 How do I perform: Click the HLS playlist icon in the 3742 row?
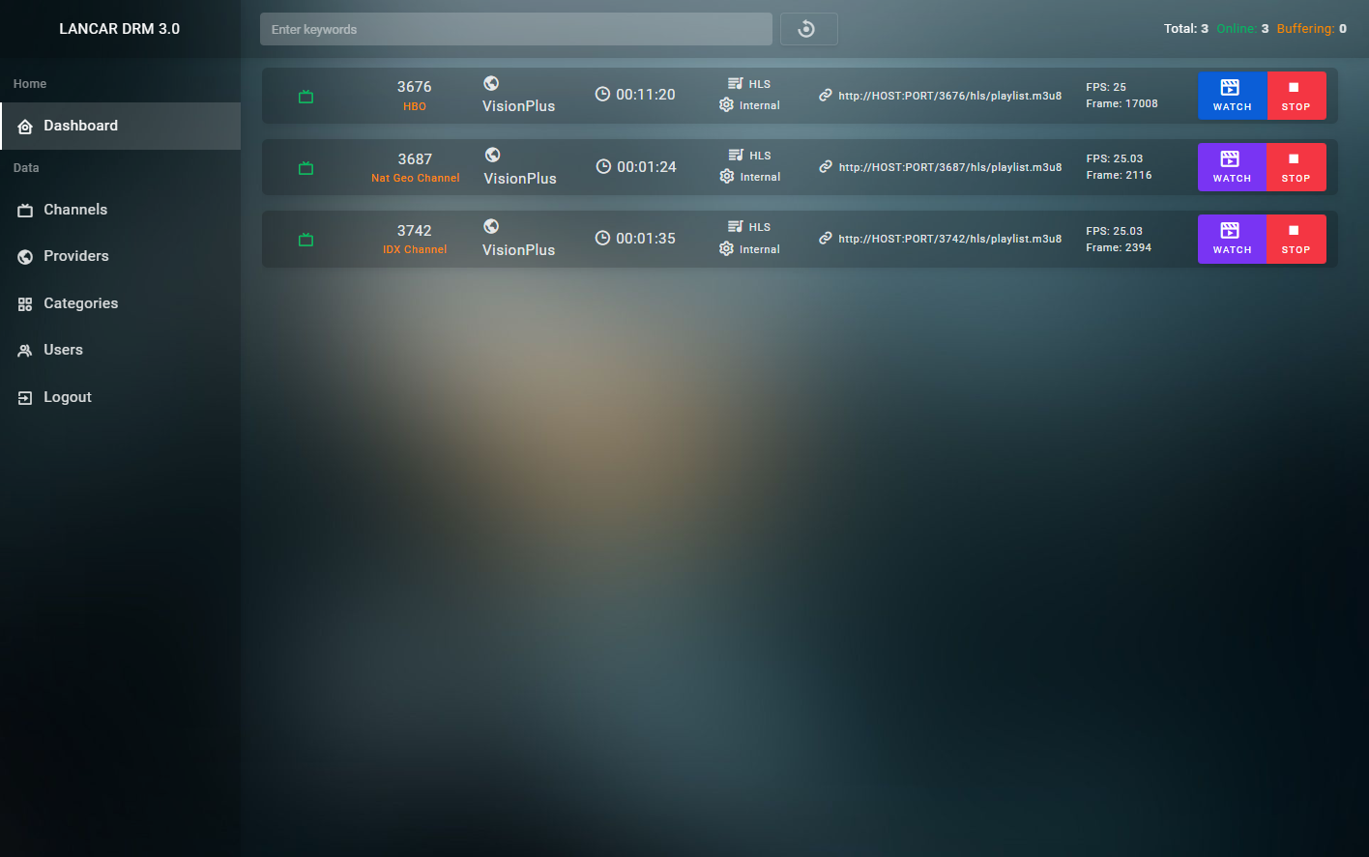[x=736, y=227]
